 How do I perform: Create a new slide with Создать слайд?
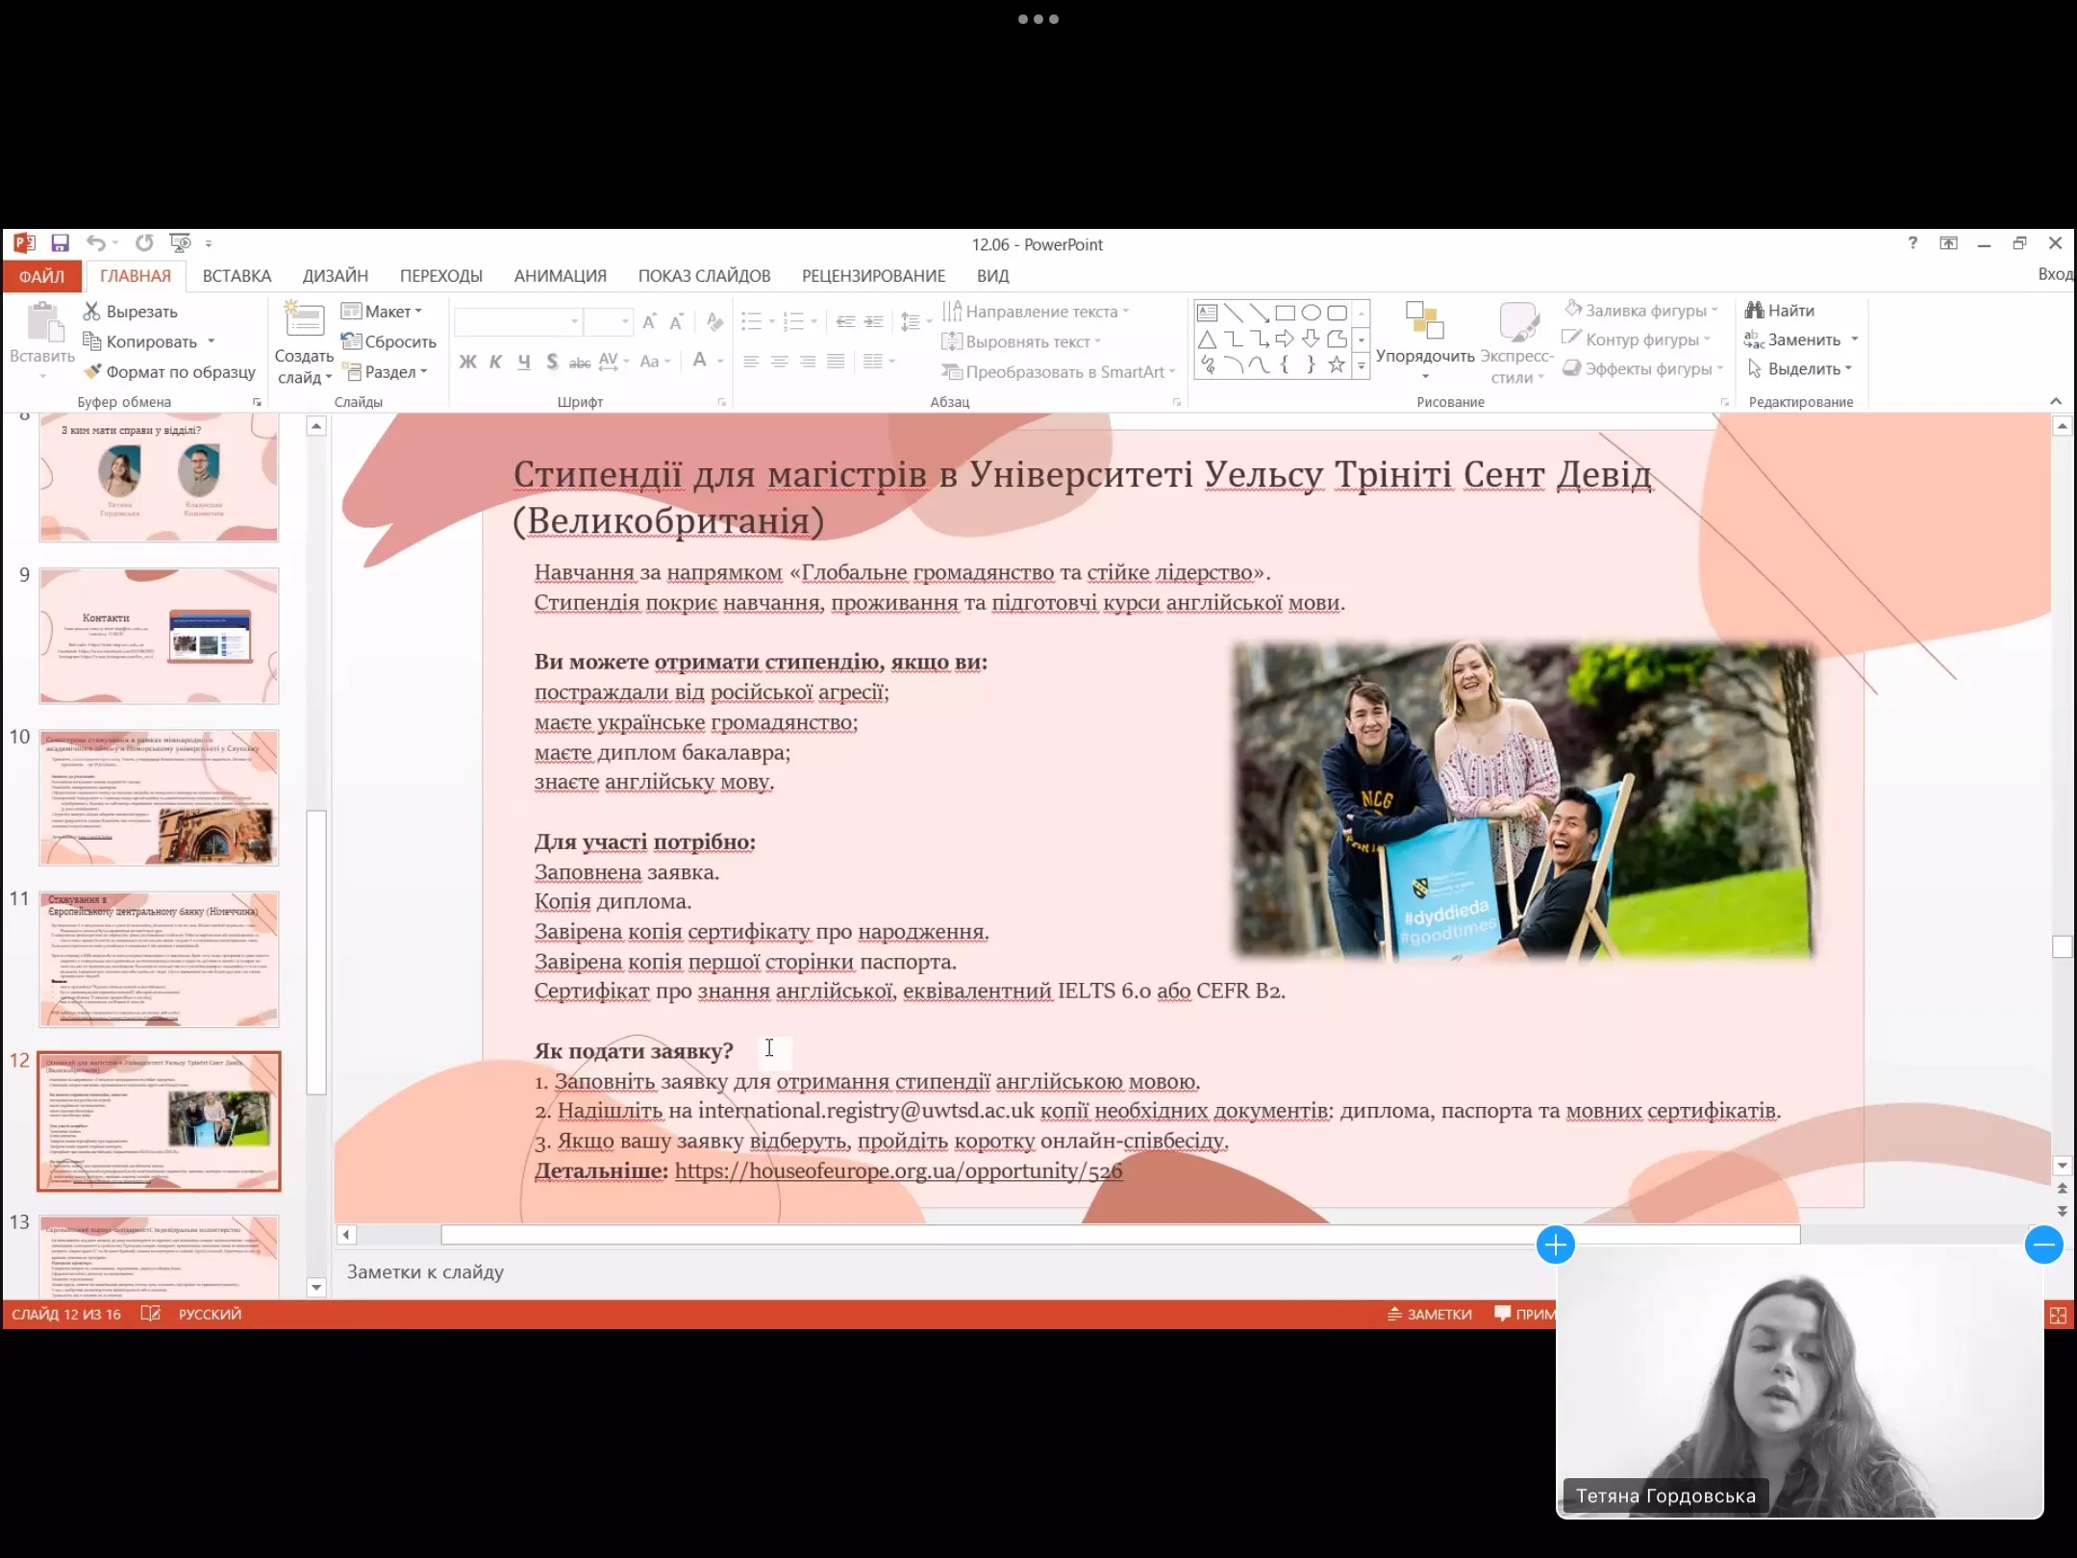303,320
